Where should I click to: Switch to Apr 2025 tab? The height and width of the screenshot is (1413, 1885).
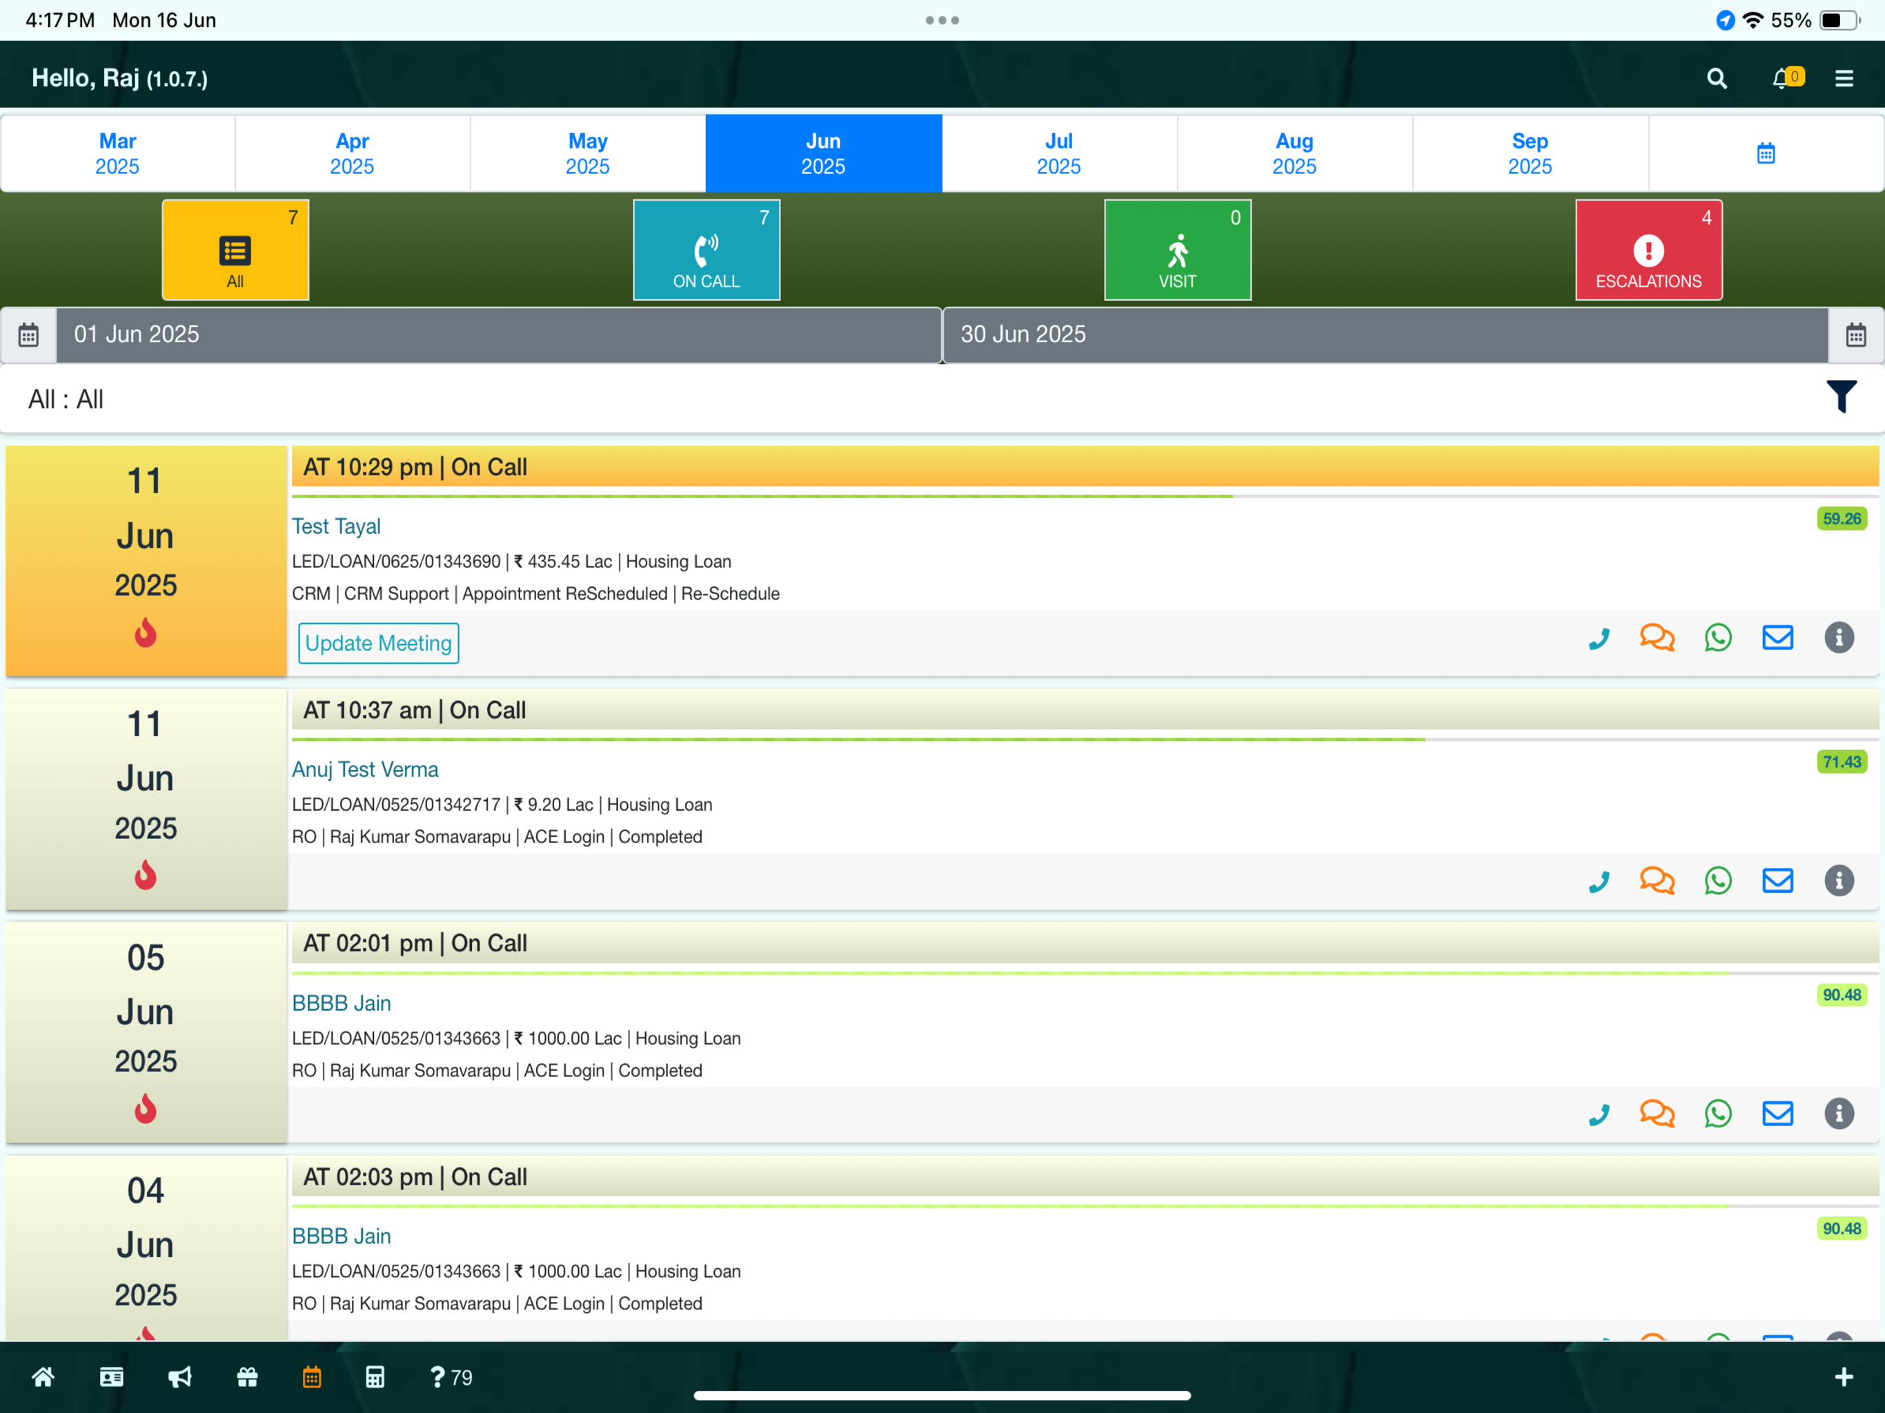(353, 153)
